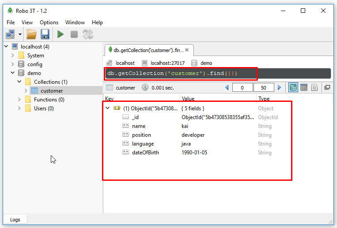Click the { 5 fields } value

click(193, 108)
